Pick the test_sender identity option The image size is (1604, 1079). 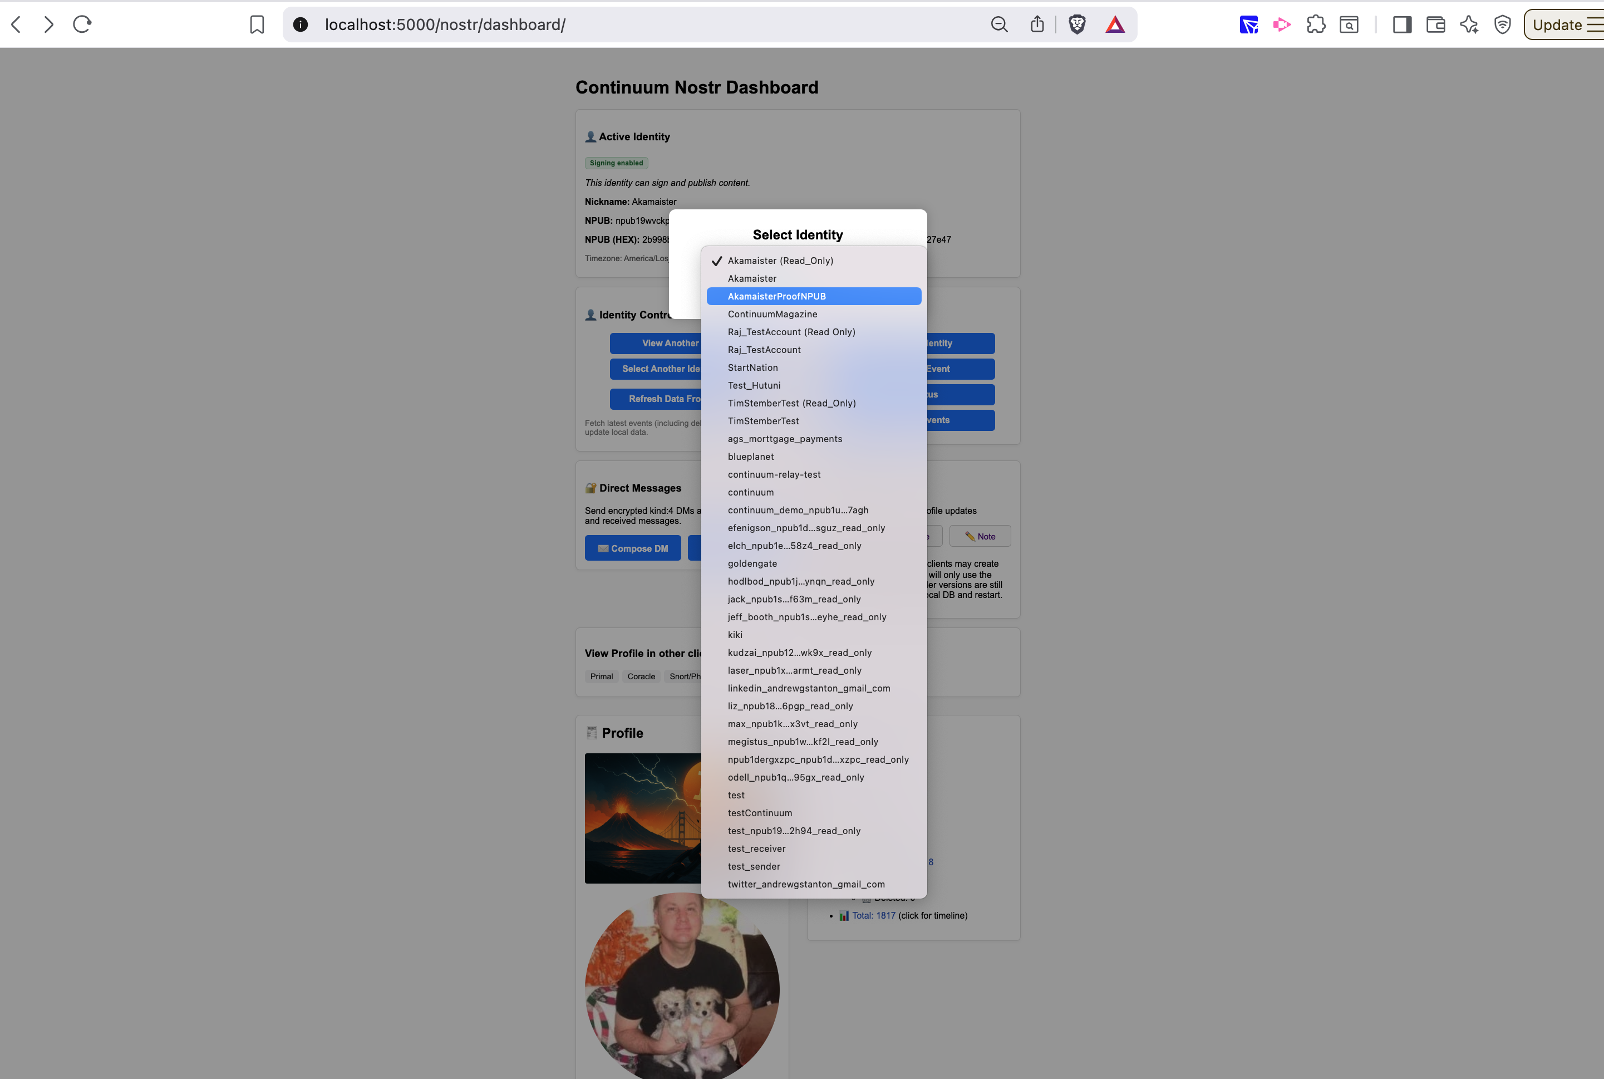pyautogui.click(x=753, y=866)
